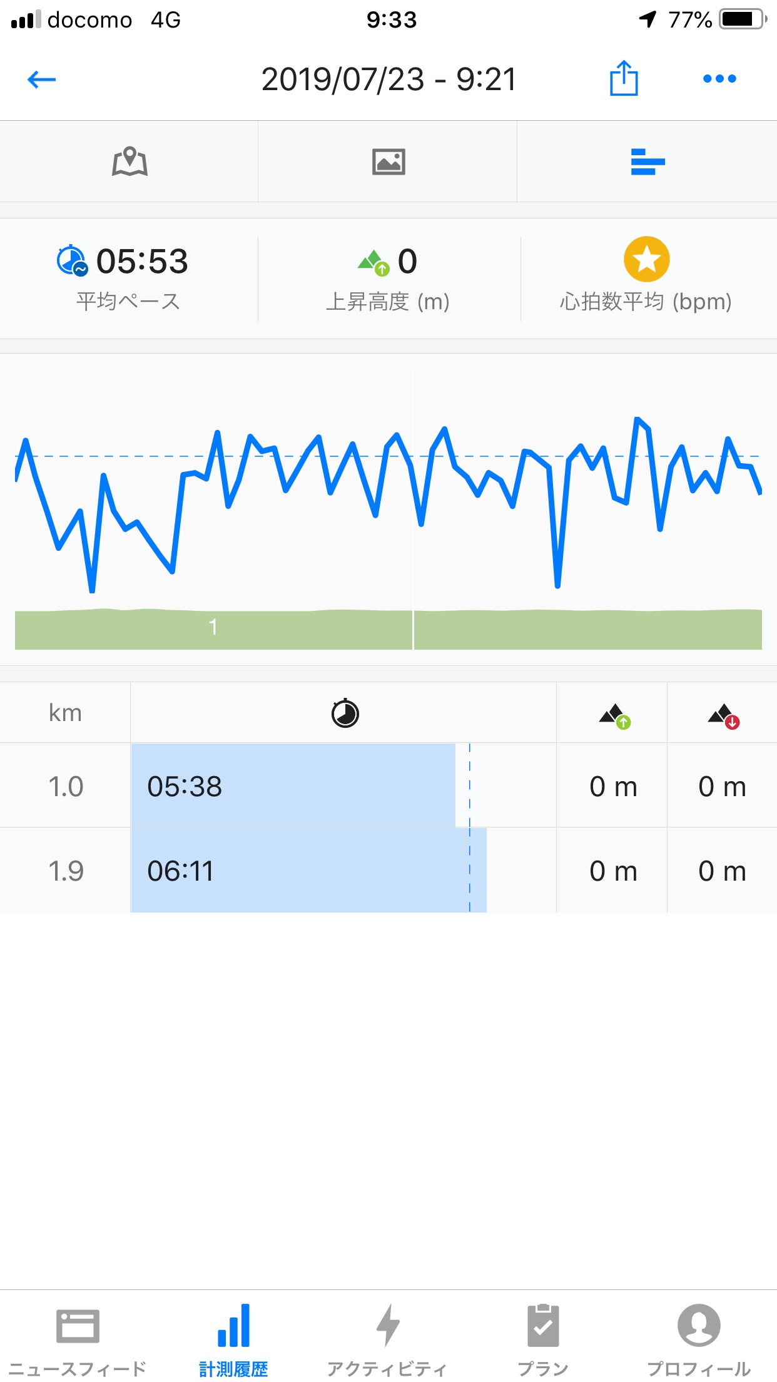Tap the back arrow icon
Screen dimensions: 777x1382
click(x=42, y=79)
